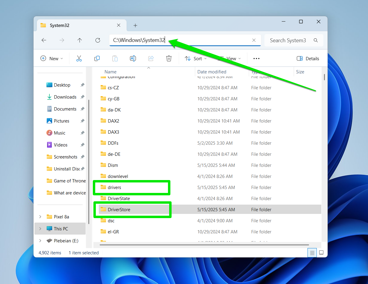
Task: Click the Copy icon in toolbar
Action: click(x=97, y=58)
